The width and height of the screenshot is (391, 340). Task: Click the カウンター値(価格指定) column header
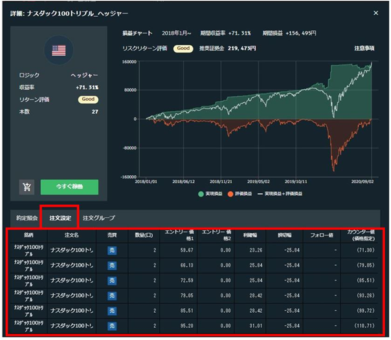[x=361, y=235]
